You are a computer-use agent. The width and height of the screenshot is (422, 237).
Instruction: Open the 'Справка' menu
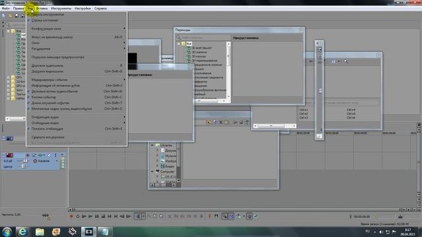tap(100, 9)
